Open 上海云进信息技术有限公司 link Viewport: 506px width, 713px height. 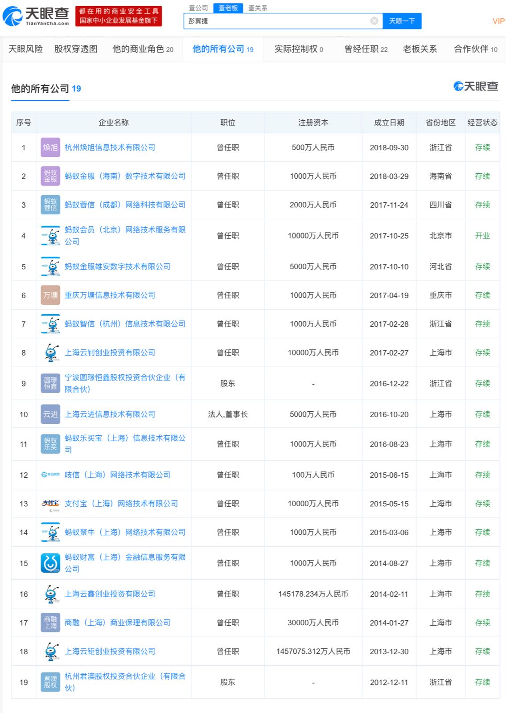pyautogui.click(x=110, y=414)
